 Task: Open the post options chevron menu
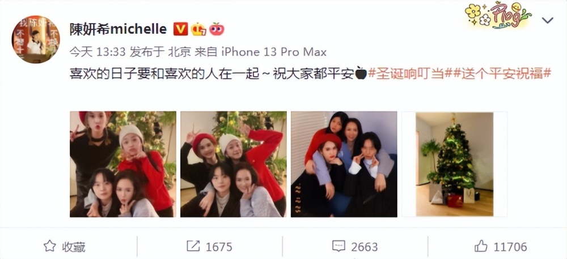tap(548, 20)
